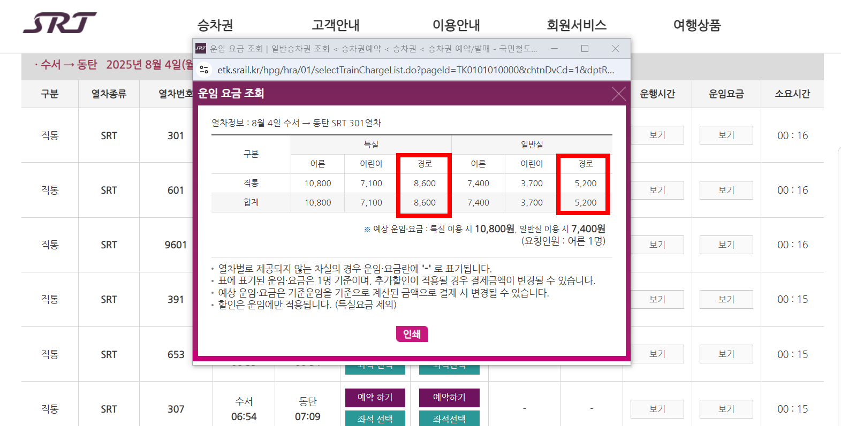The image size is (841, 426).
Task: Click 예약하기 for train 307 일반실
Action: (x=449, y=398)
